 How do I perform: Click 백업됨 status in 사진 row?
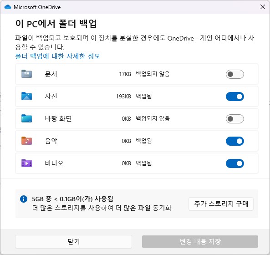coord(144,96)
